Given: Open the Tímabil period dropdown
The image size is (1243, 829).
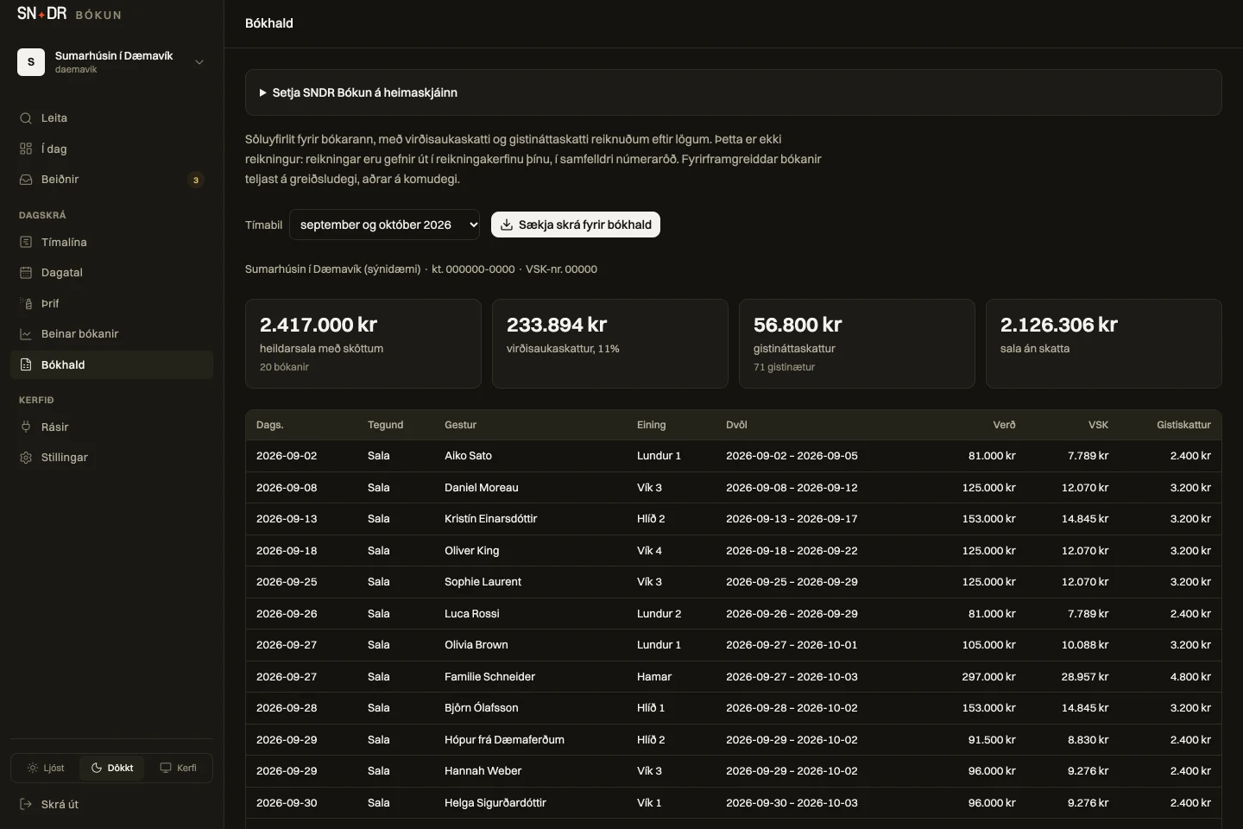Looking at the screenshot, I should click(x=384, y=225).
